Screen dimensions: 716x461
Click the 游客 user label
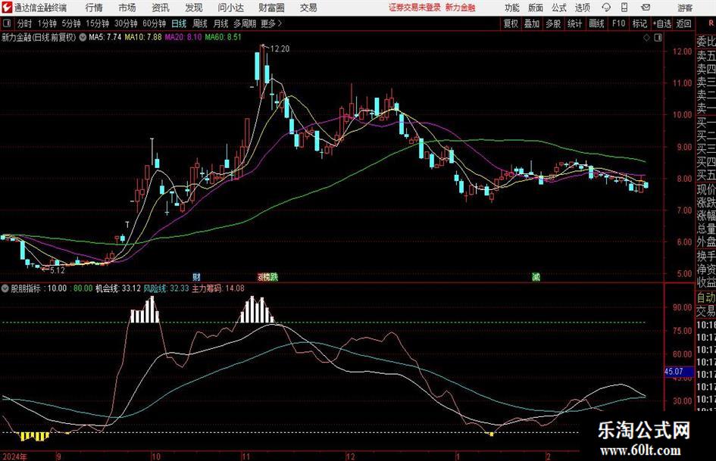685,8
